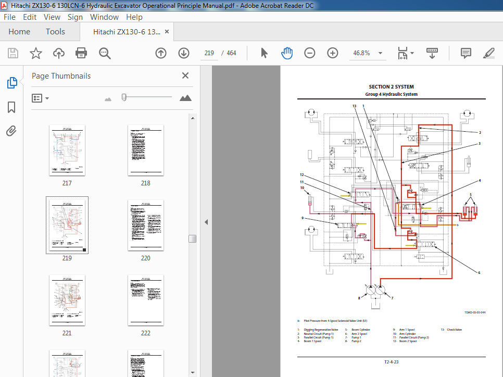503x377 pixels.
Task: Select page 219 thumbnail
Action: coord(67,225)
